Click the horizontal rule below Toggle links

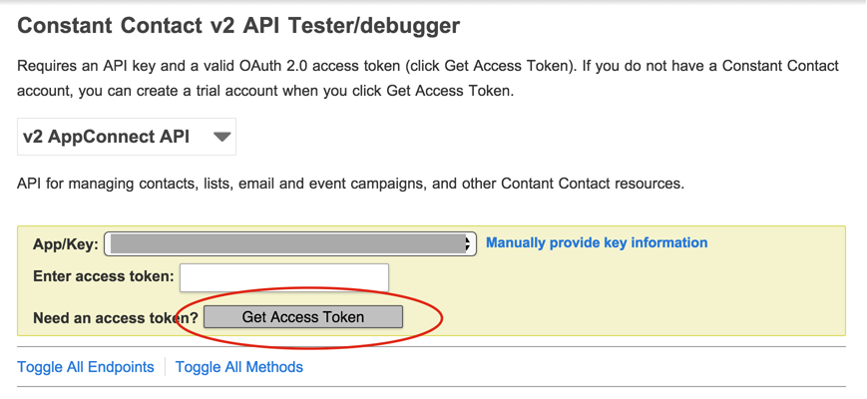(x=431, y=386)
